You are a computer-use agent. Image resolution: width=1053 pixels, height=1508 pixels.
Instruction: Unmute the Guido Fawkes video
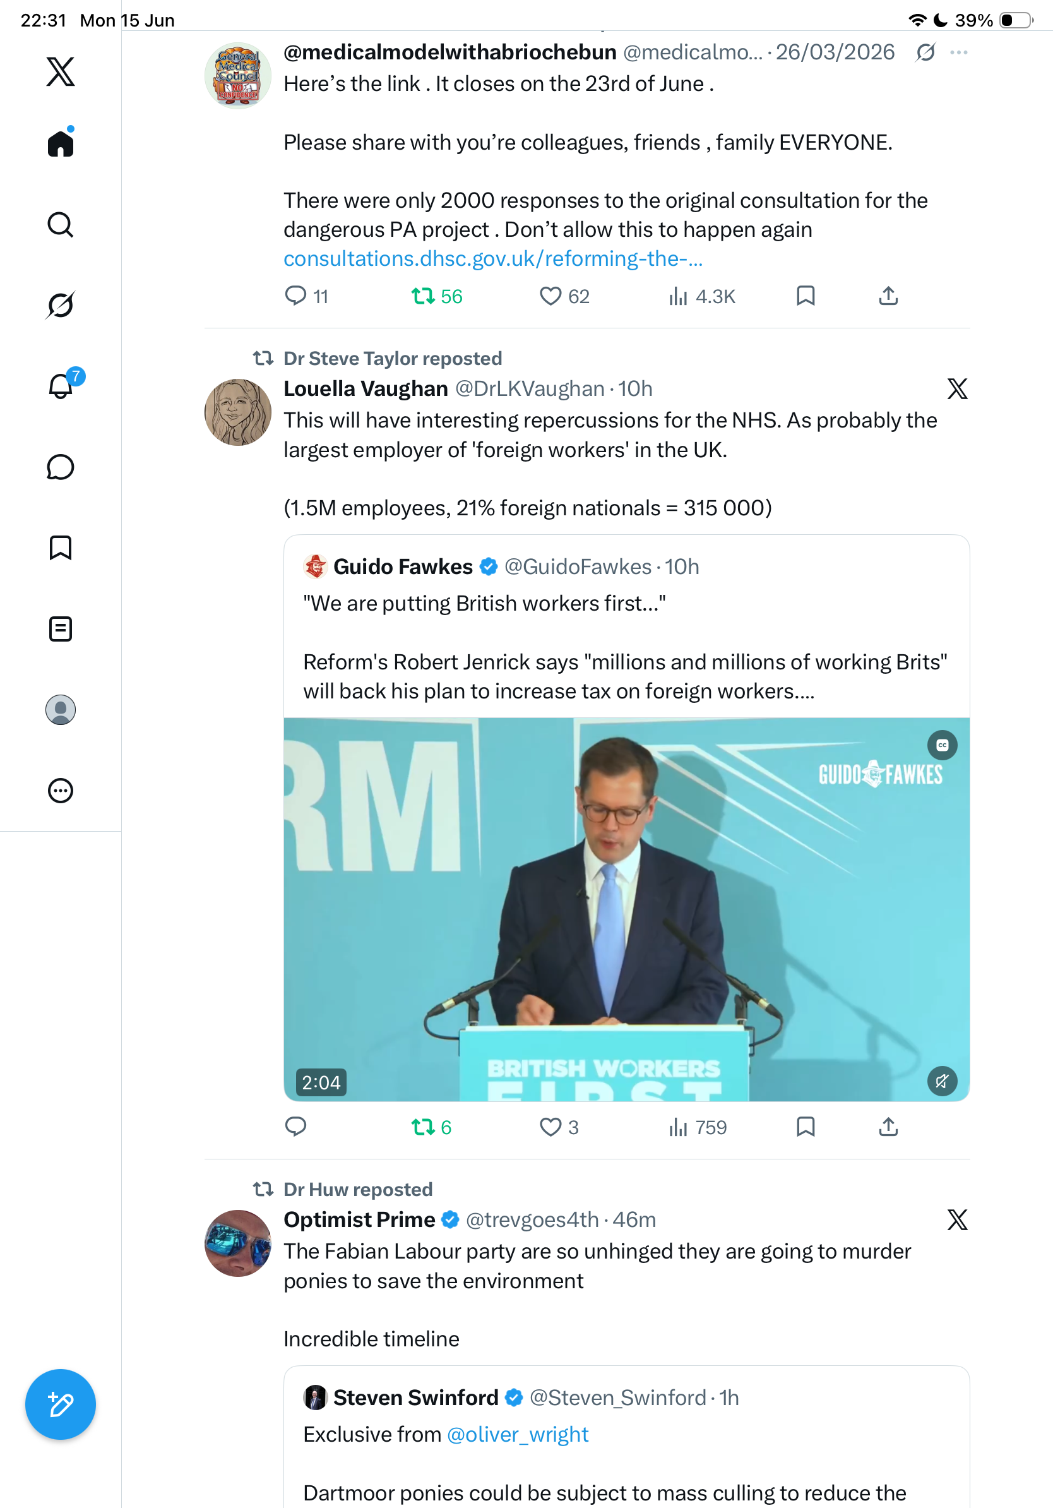942,1081
